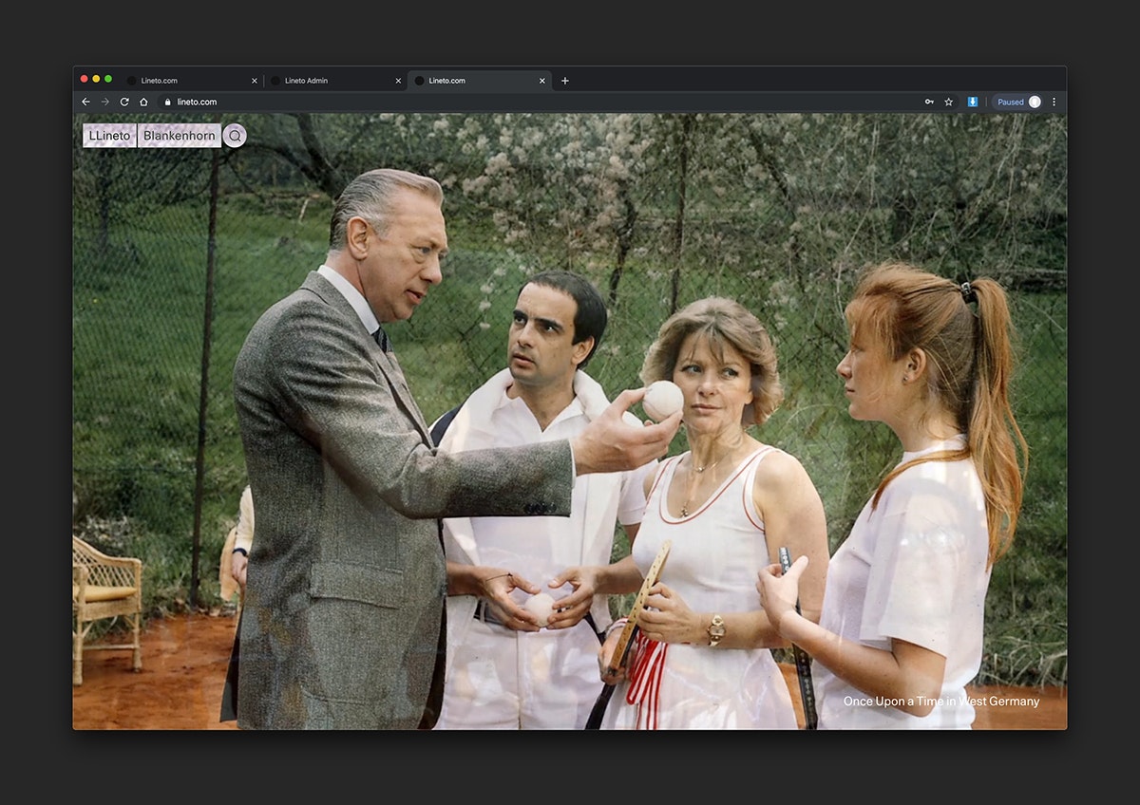Click the search magnifier icon beside Blankenhorn
The width and height of the screenshot is (1140, 805).
[235, 136]
